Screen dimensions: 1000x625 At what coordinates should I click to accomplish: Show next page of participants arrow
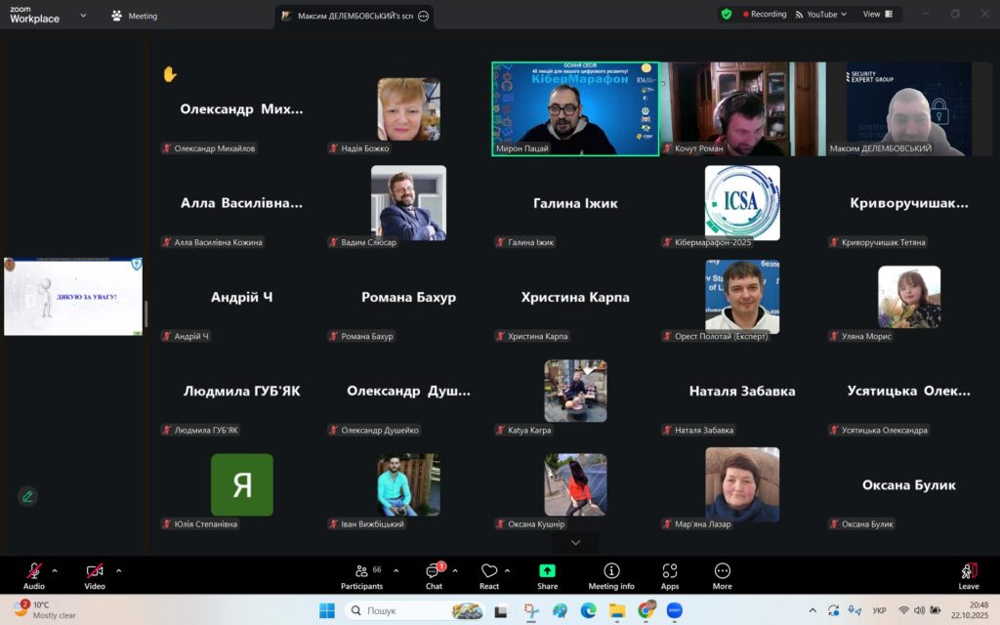coord(575,542)
